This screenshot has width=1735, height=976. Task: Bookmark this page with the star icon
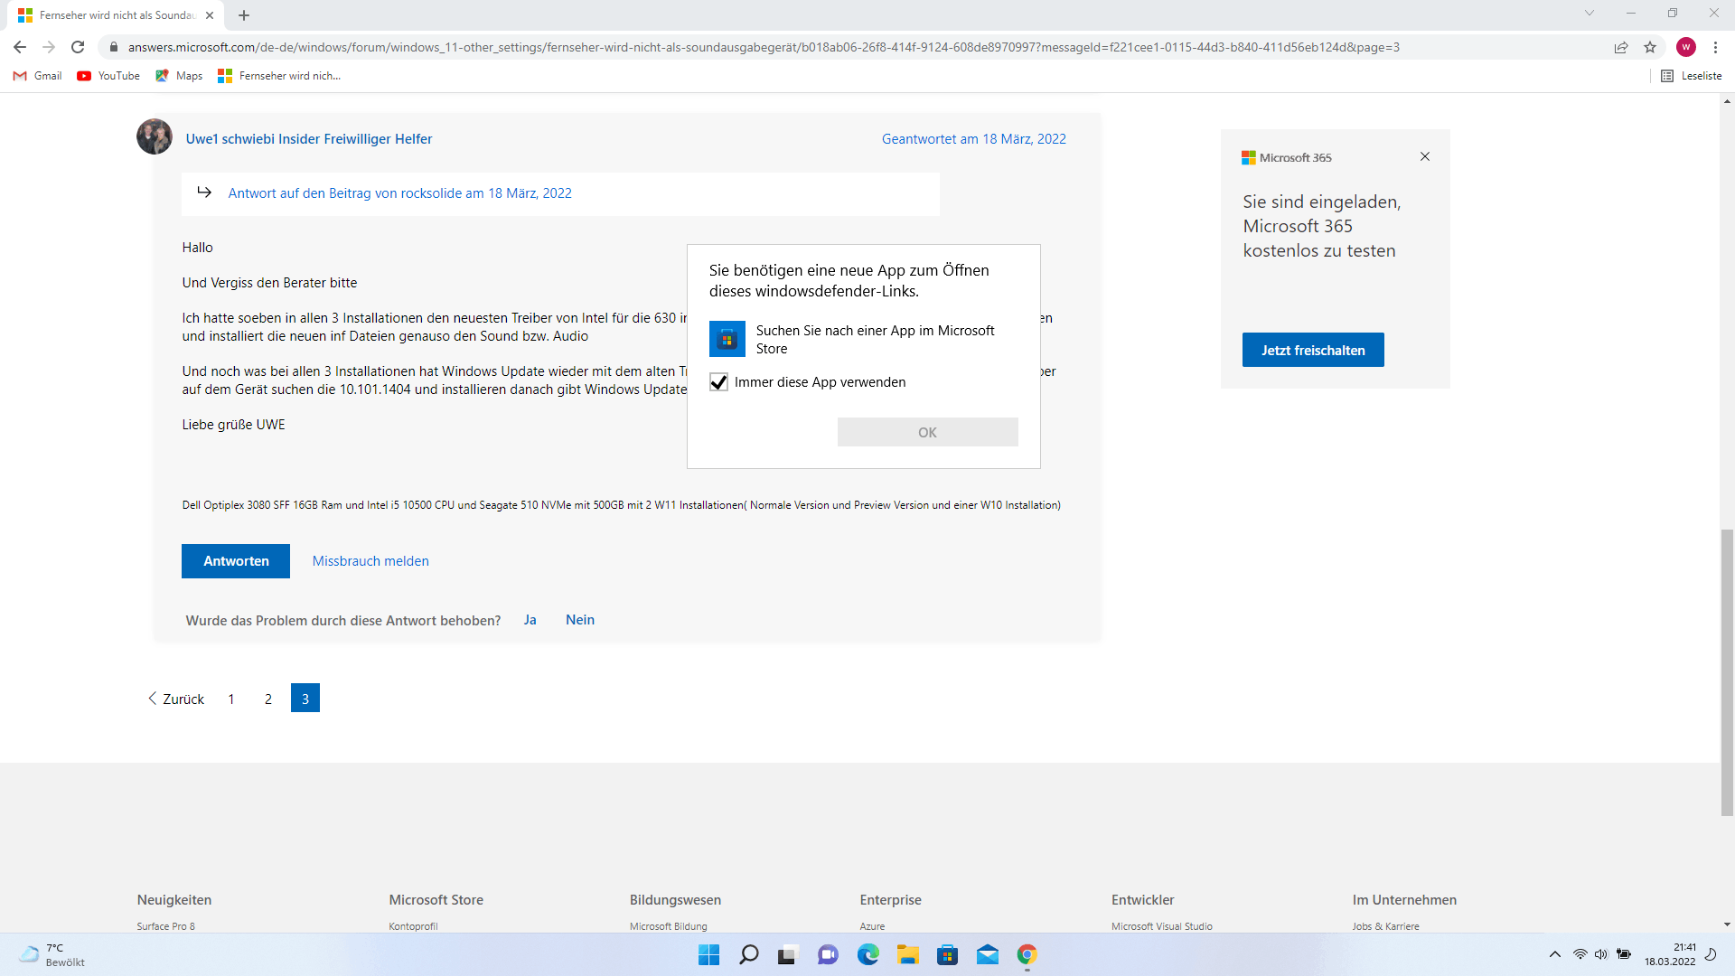[1650, 47]
